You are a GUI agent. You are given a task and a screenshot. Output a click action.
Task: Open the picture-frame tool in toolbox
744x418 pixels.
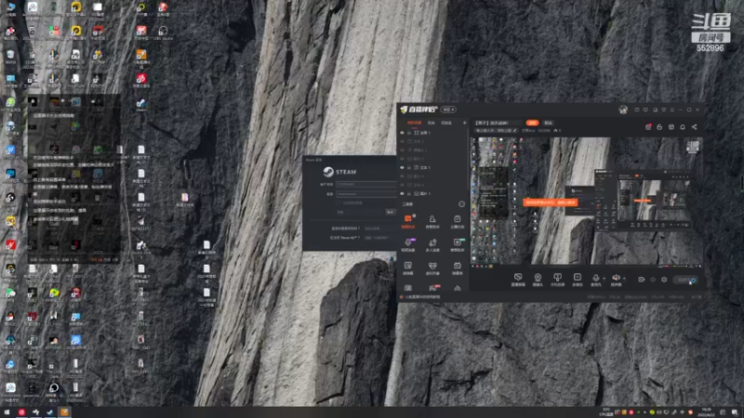[408, 268]
